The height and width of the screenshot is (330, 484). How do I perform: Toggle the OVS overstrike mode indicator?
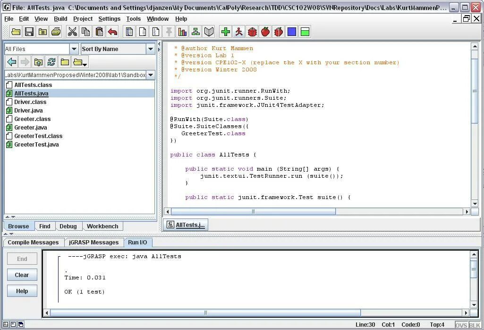click(461, 325)
